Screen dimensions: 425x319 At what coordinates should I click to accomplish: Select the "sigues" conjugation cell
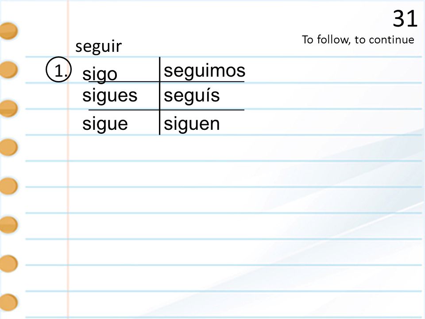pyautogui.click(x=110, y=96)
